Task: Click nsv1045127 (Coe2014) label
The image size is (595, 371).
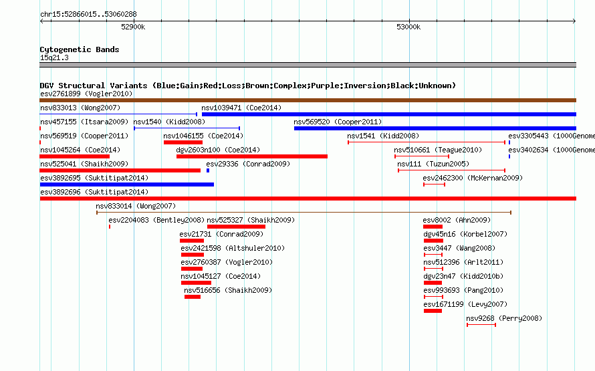Action: (x=221, y=276)
